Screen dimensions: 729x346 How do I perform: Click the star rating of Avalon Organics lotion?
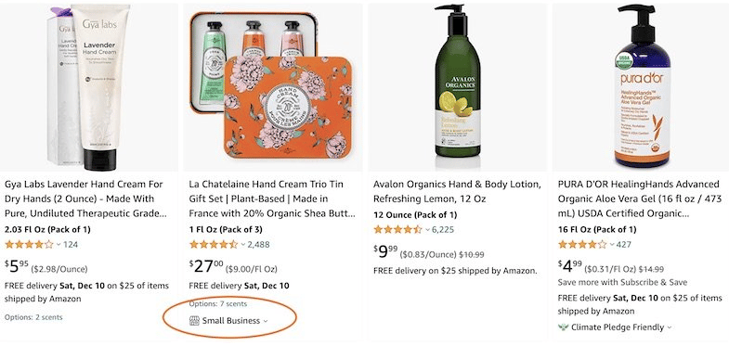pyautogui.click(x=398, y=229)
